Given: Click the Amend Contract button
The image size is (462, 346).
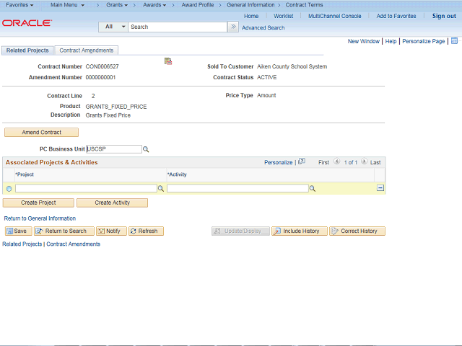Looking at the screenshot, I should 42,133.
